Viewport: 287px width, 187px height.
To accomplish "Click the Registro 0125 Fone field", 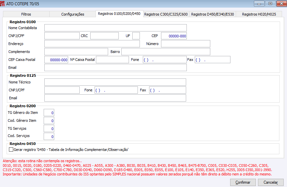I will pyautogui.click(x=116, y=90).
